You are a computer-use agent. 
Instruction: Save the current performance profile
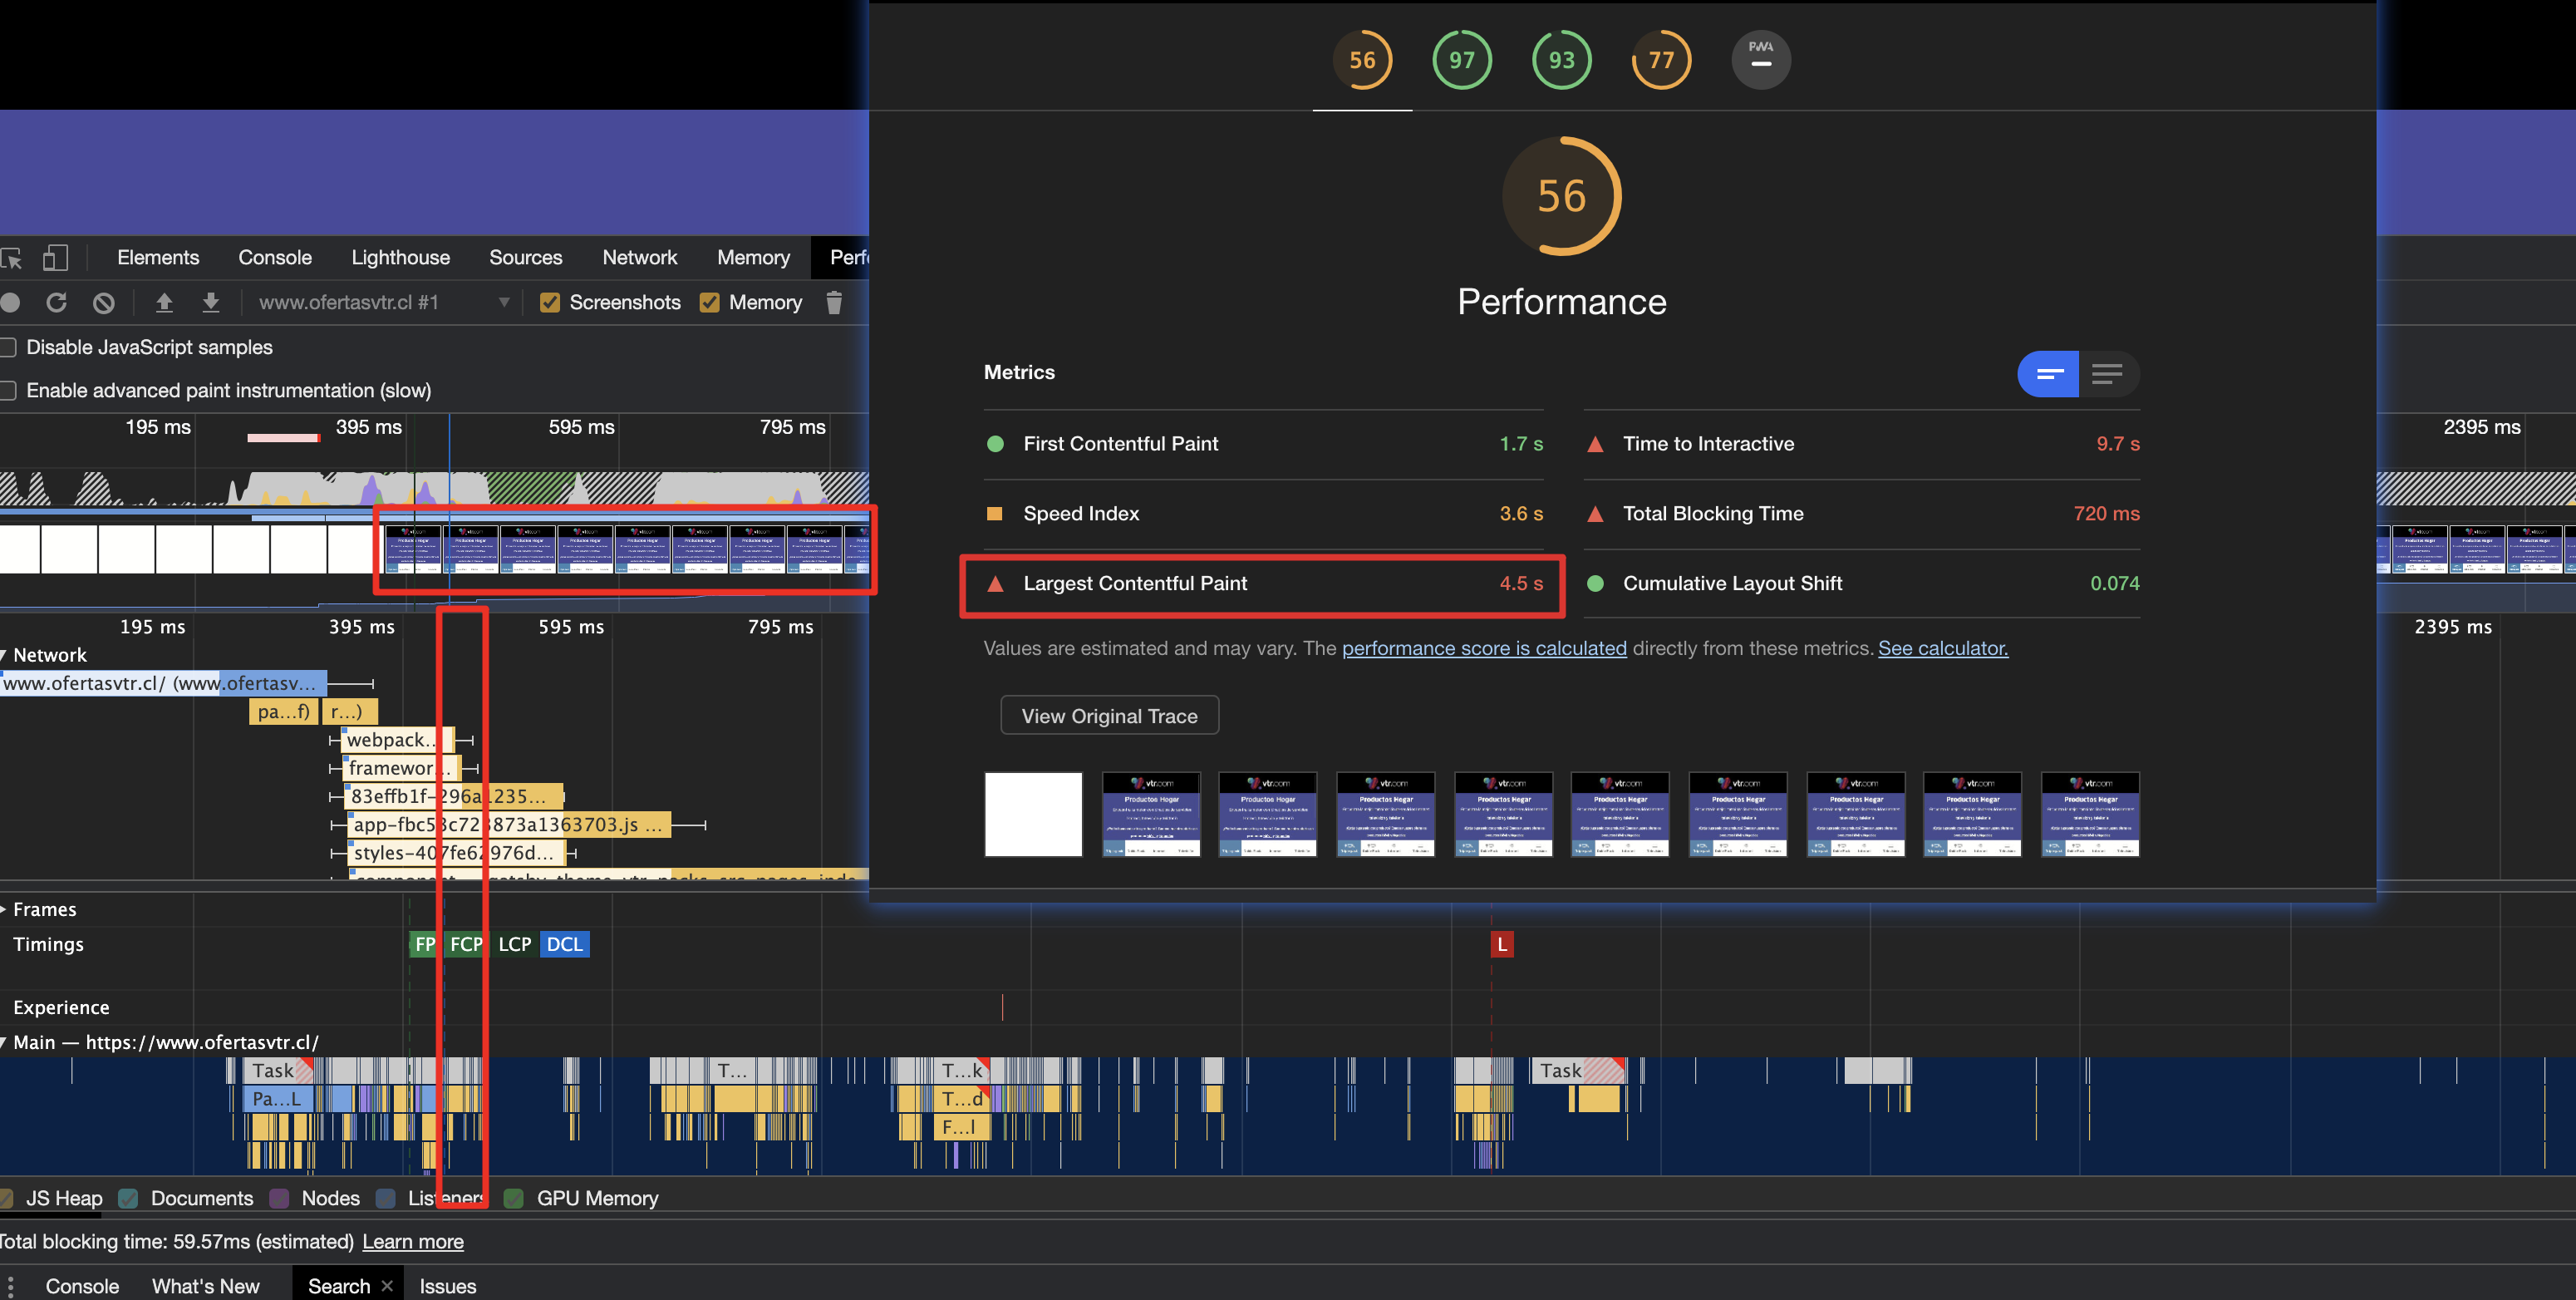point(211,302)
